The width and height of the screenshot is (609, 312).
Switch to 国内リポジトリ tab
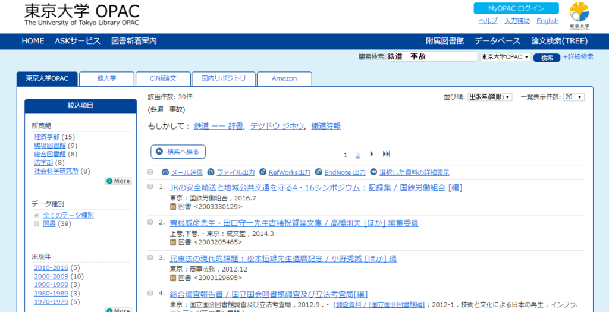pos(224,78)
